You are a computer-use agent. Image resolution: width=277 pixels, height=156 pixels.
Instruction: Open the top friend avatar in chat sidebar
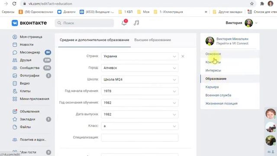(271, 114)
